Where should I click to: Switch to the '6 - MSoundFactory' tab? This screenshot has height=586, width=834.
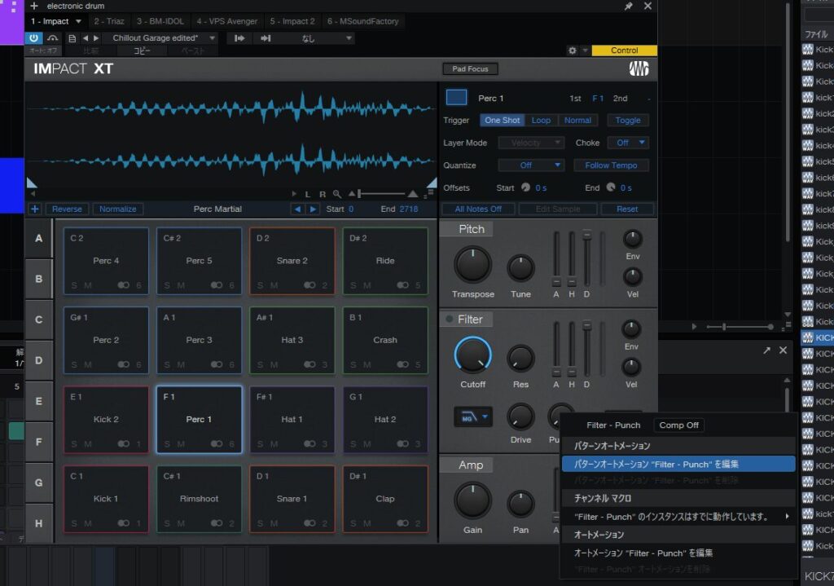(362, 21)
